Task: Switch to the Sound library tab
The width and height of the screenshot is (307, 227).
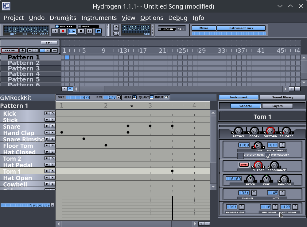Action: click(x=282, y=97)
